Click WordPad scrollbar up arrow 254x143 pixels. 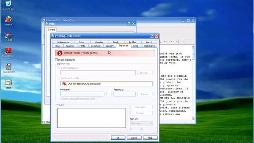tap(193, 47)
